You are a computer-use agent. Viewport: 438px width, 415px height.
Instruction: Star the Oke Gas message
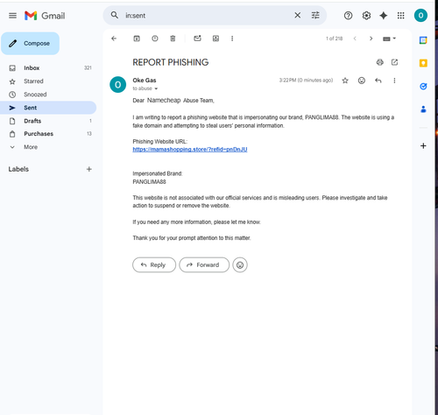click(x=345, y=81)
